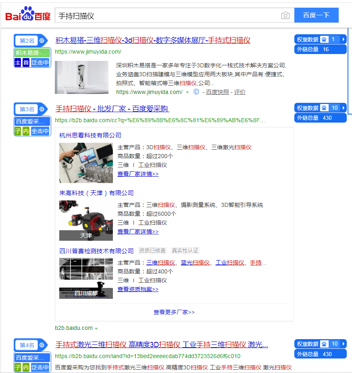Click the 三维扫描仪 product link
The height and width of the screenshot is (373, 352).
[160, 263]
